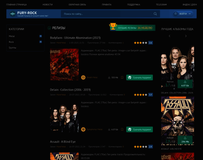Expand the Rock category
This screenshot has width=203, height=160.
[x=41, y=42]
